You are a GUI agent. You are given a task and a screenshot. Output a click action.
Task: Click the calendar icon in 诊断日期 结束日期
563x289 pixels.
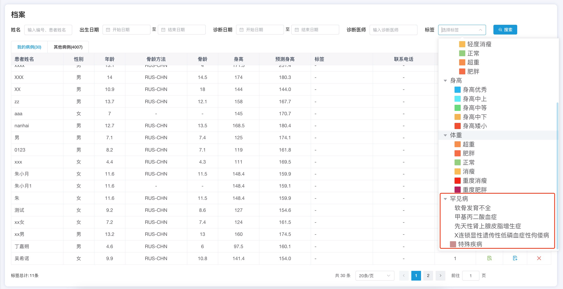pyautogui.click(x=297, y=30)
